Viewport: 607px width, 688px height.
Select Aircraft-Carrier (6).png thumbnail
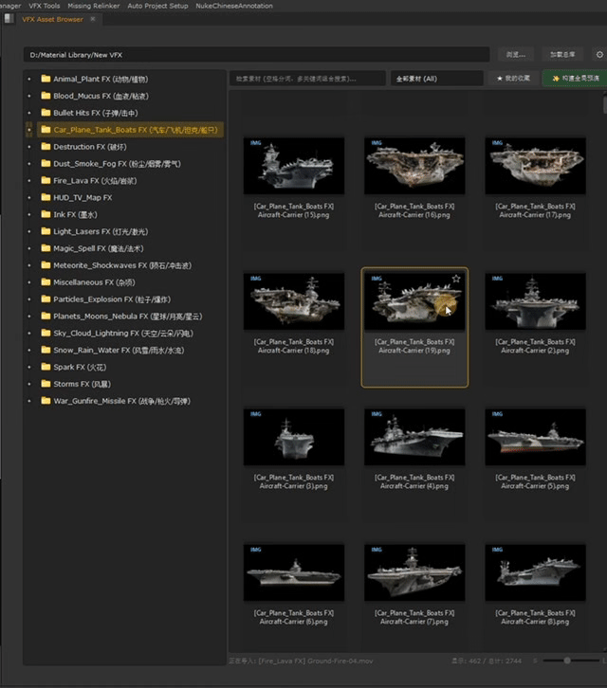[x=294, y=572]
